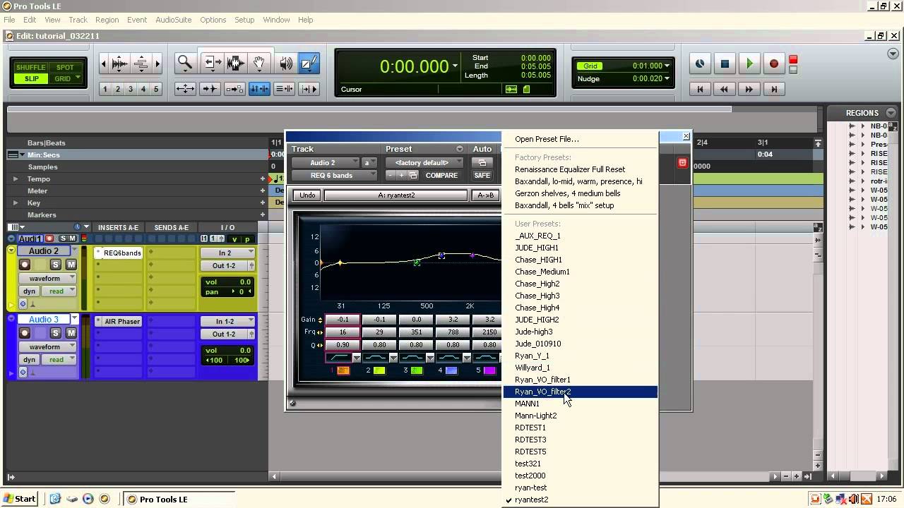Record-enable the Audio 3 track
Viewport: 904px width, 508px height.
point(25,333)
